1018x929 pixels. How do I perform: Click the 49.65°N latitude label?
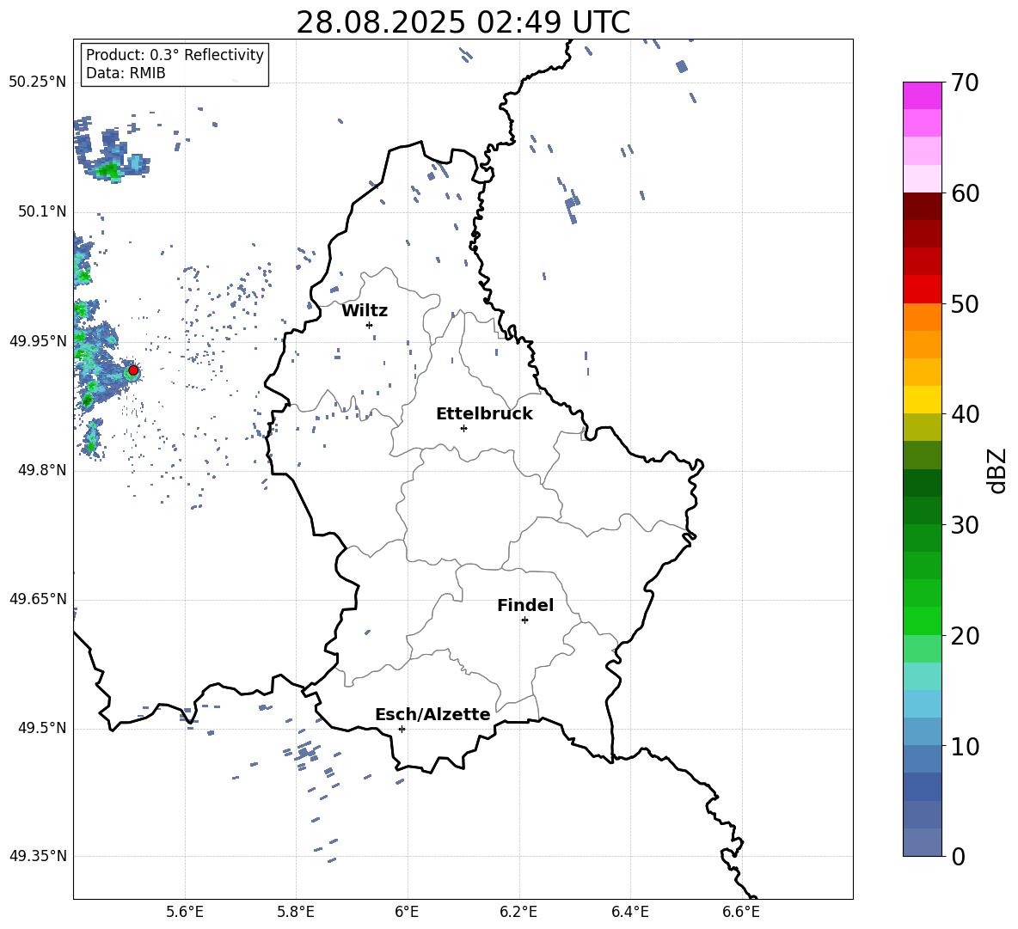[x=38, y=598]
